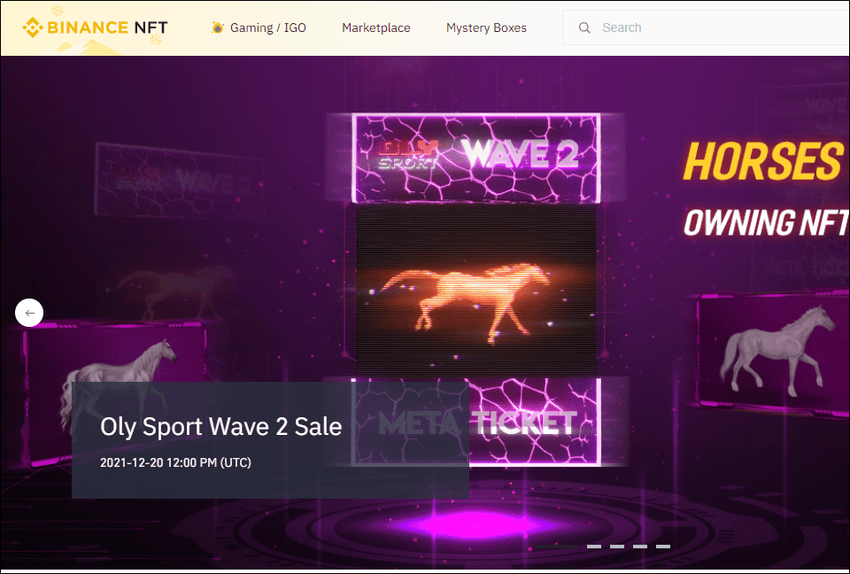The width and height of the screenshot is (850, 574).
Task: Jump to the last carousel slide indicator
Action: click(663, 547)
